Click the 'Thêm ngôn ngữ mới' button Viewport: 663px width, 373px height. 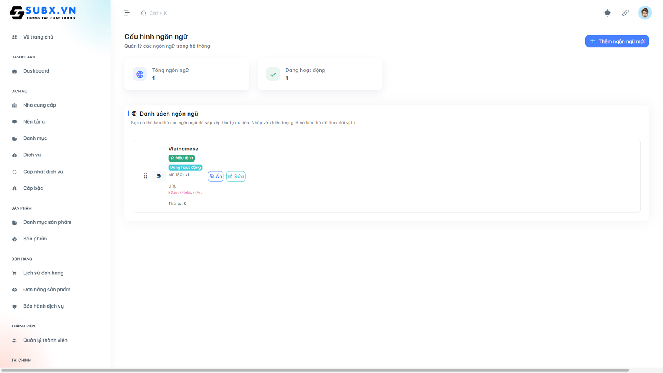617,41
